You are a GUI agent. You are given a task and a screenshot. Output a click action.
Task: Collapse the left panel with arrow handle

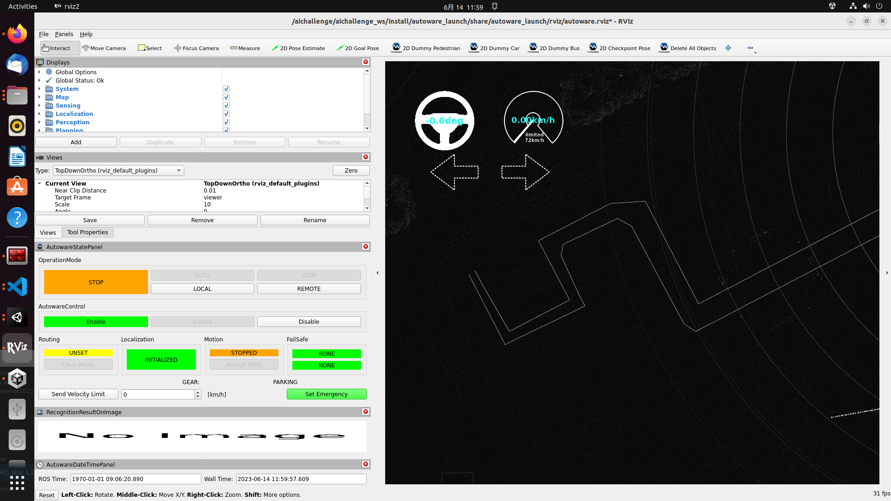(377, 273)
